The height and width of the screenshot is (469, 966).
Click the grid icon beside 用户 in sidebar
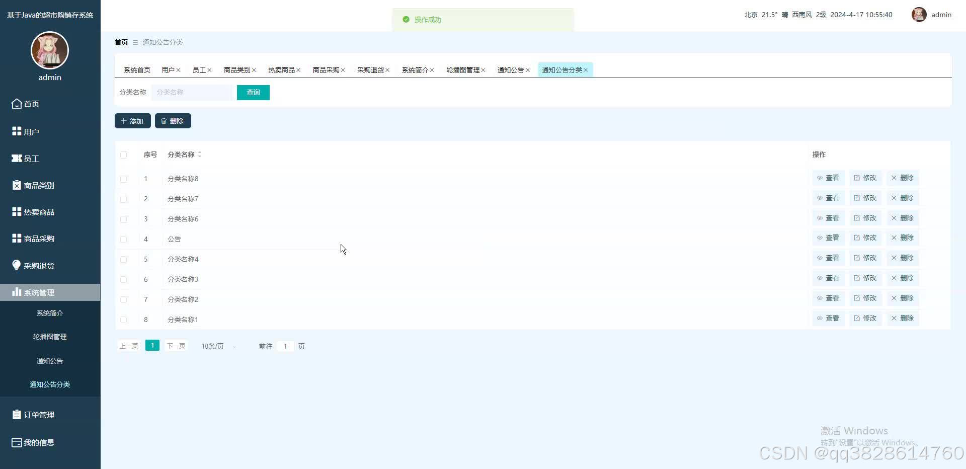pos(17,131)
